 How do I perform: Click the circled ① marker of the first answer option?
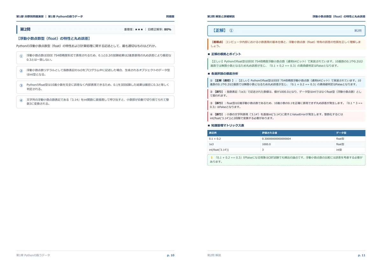click(x=21, y=56)
